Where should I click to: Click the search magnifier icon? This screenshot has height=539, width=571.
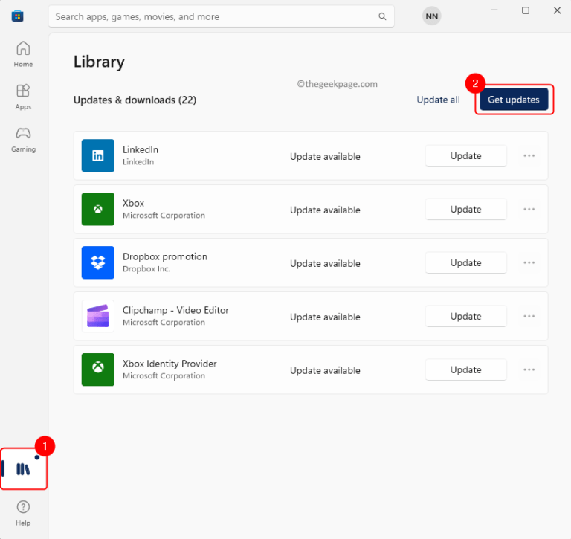tap(382, 16)
